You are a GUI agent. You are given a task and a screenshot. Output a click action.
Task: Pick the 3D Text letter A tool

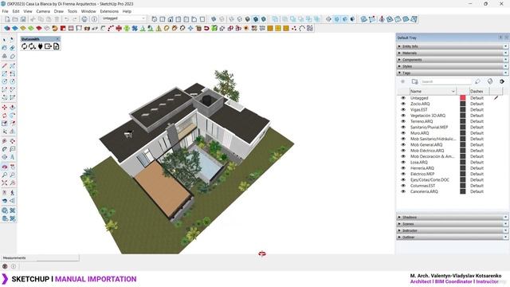pos(13,157)
